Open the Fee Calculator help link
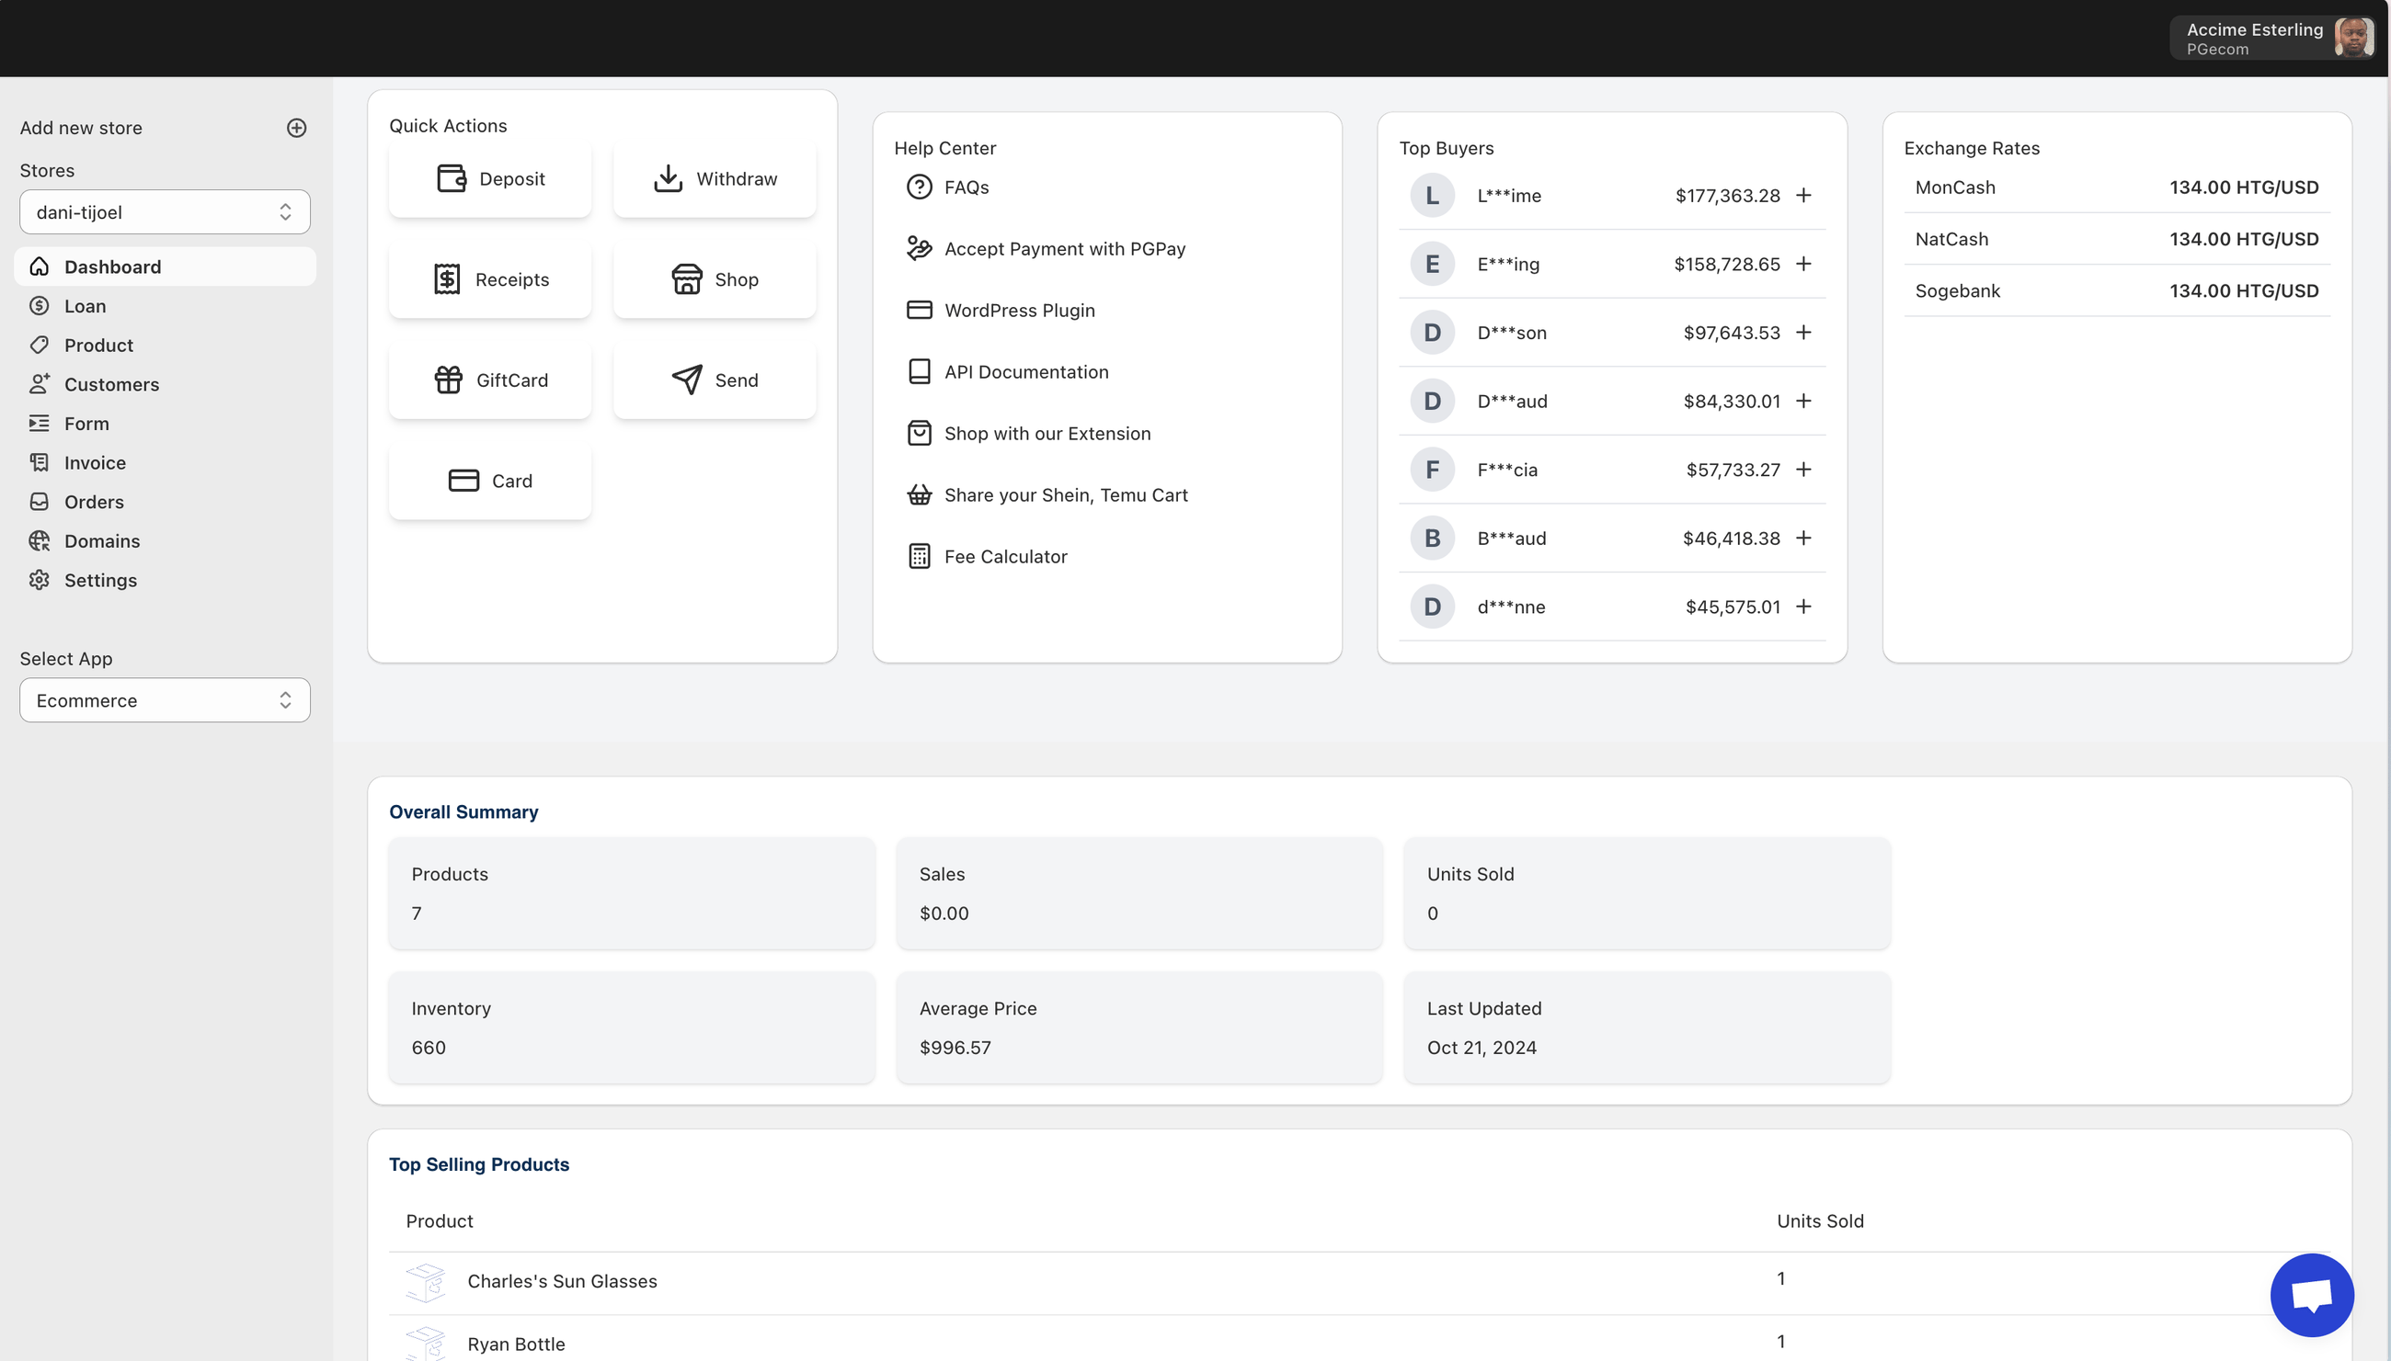2391x1361 pixels. pos(1004,557)
